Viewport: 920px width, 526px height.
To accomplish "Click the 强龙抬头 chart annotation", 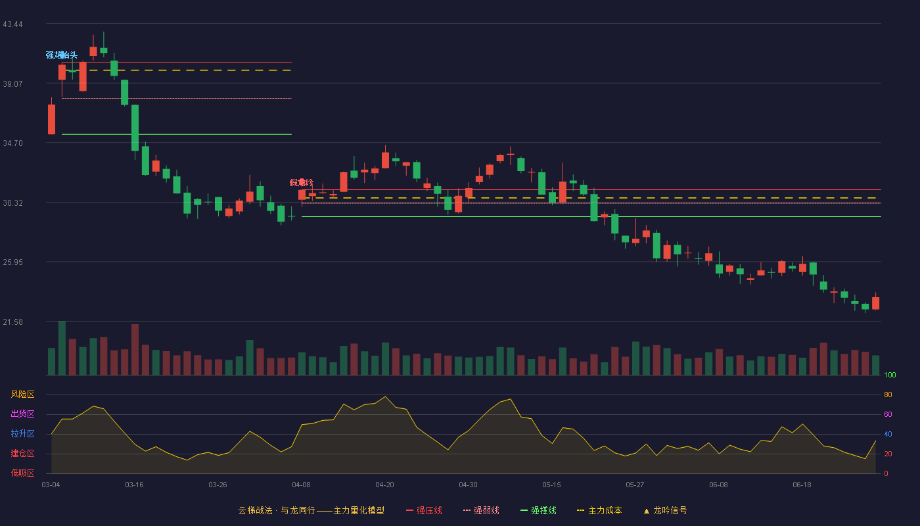I will click(62, 55).
